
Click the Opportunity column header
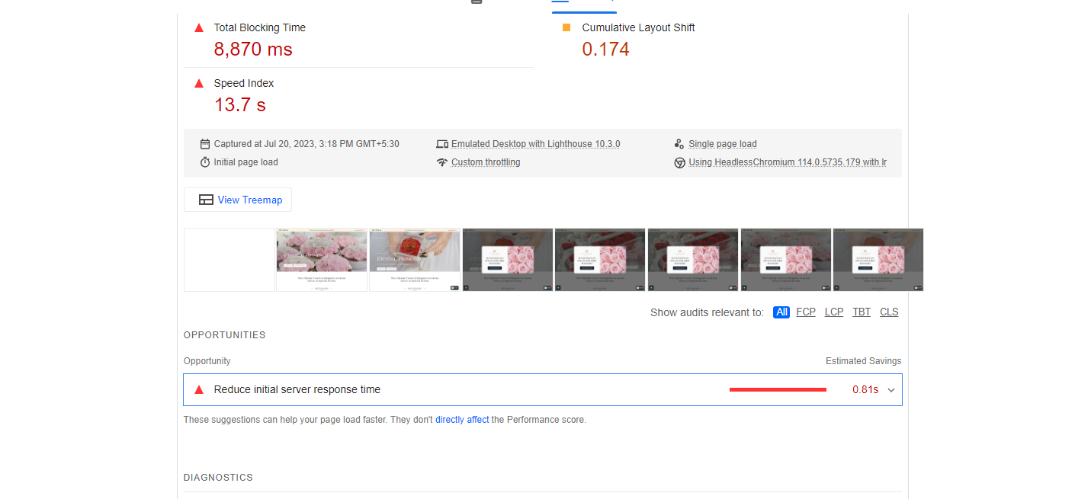[207, 361]
